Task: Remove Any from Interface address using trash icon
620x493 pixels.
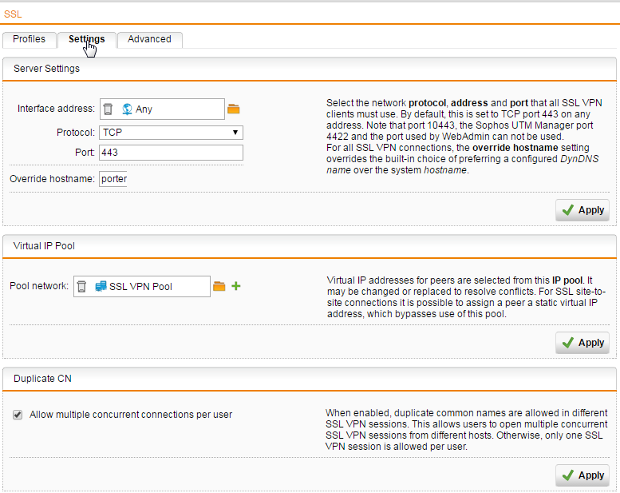Action: [108, 109]
